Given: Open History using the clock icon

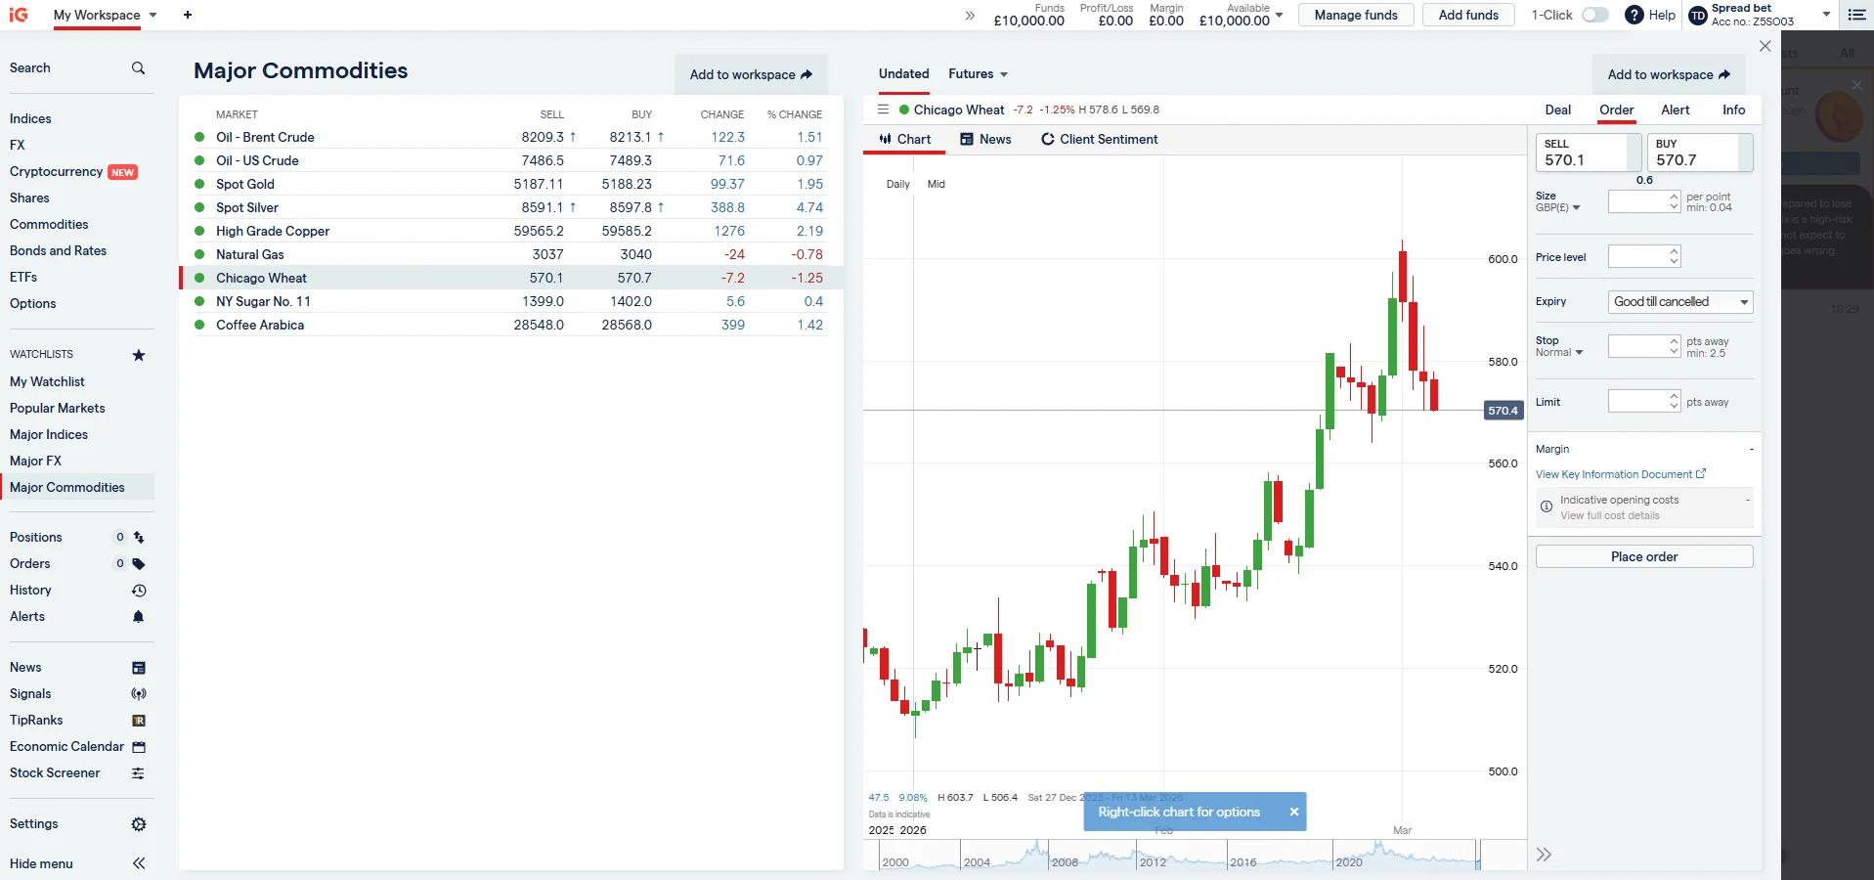Looking at the screenshot, I should [x=138, y=590].
